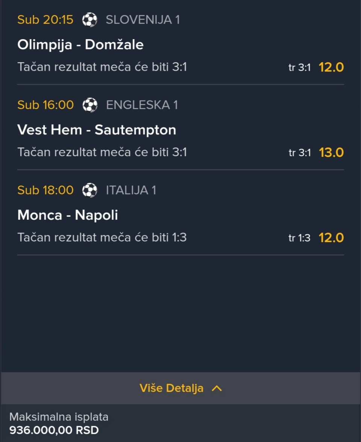Select the 12.0 odds for Monca - Napoli
The width and height of the screenshot is (361, 442).
click(x=331, y=238)
